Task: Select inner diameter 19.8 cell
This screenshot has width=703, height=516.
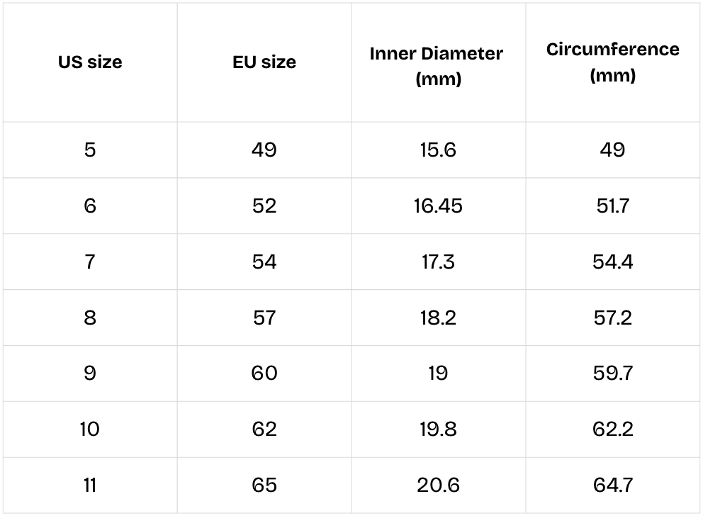Action: click(x=438, y=430)
